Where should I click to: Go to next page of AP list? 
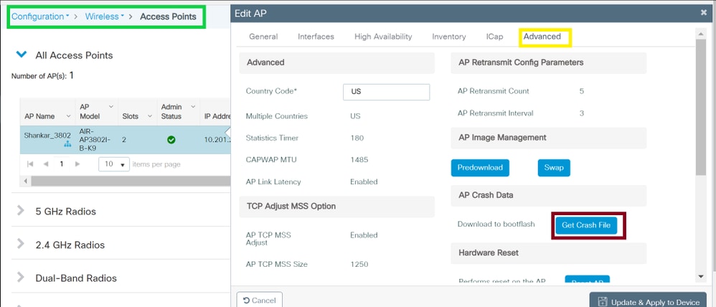(x=77, y=164)
